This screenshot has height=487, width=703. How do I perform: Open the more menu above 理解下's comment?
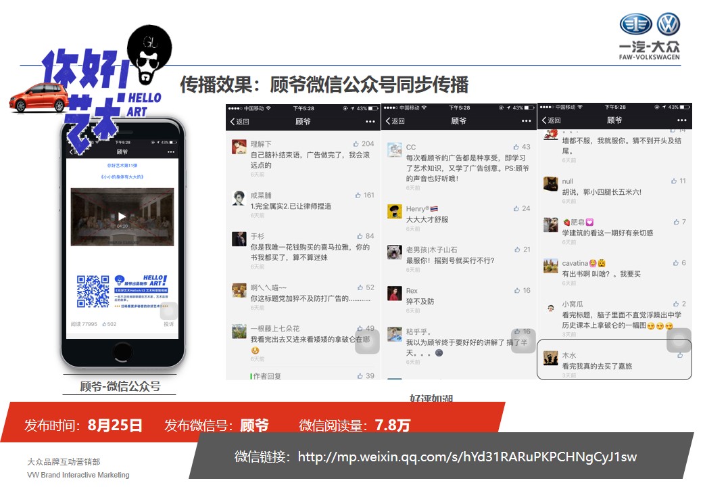pos(370,122)
